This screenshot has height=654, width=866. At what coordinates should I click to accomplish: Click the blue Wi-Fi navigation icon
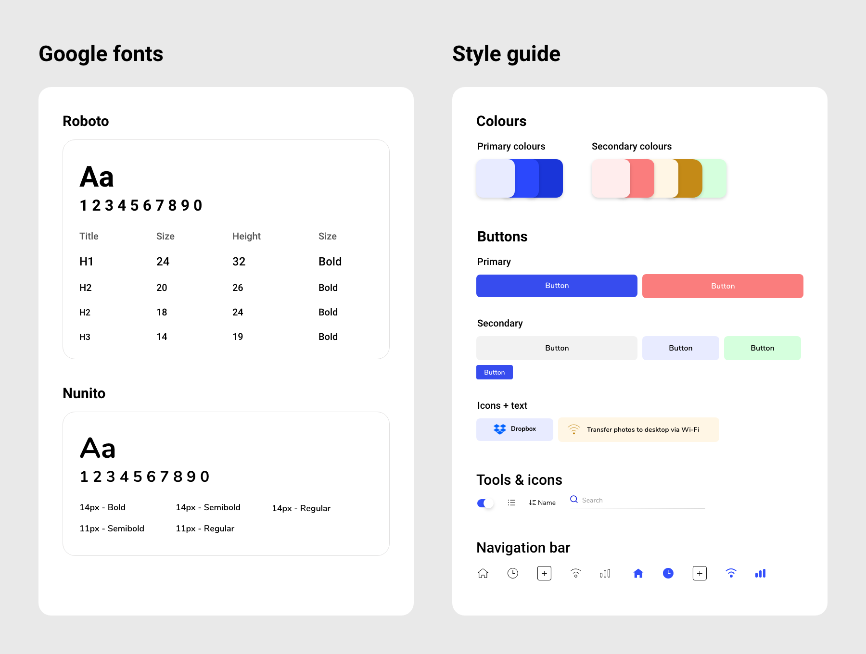pos(731,573)
